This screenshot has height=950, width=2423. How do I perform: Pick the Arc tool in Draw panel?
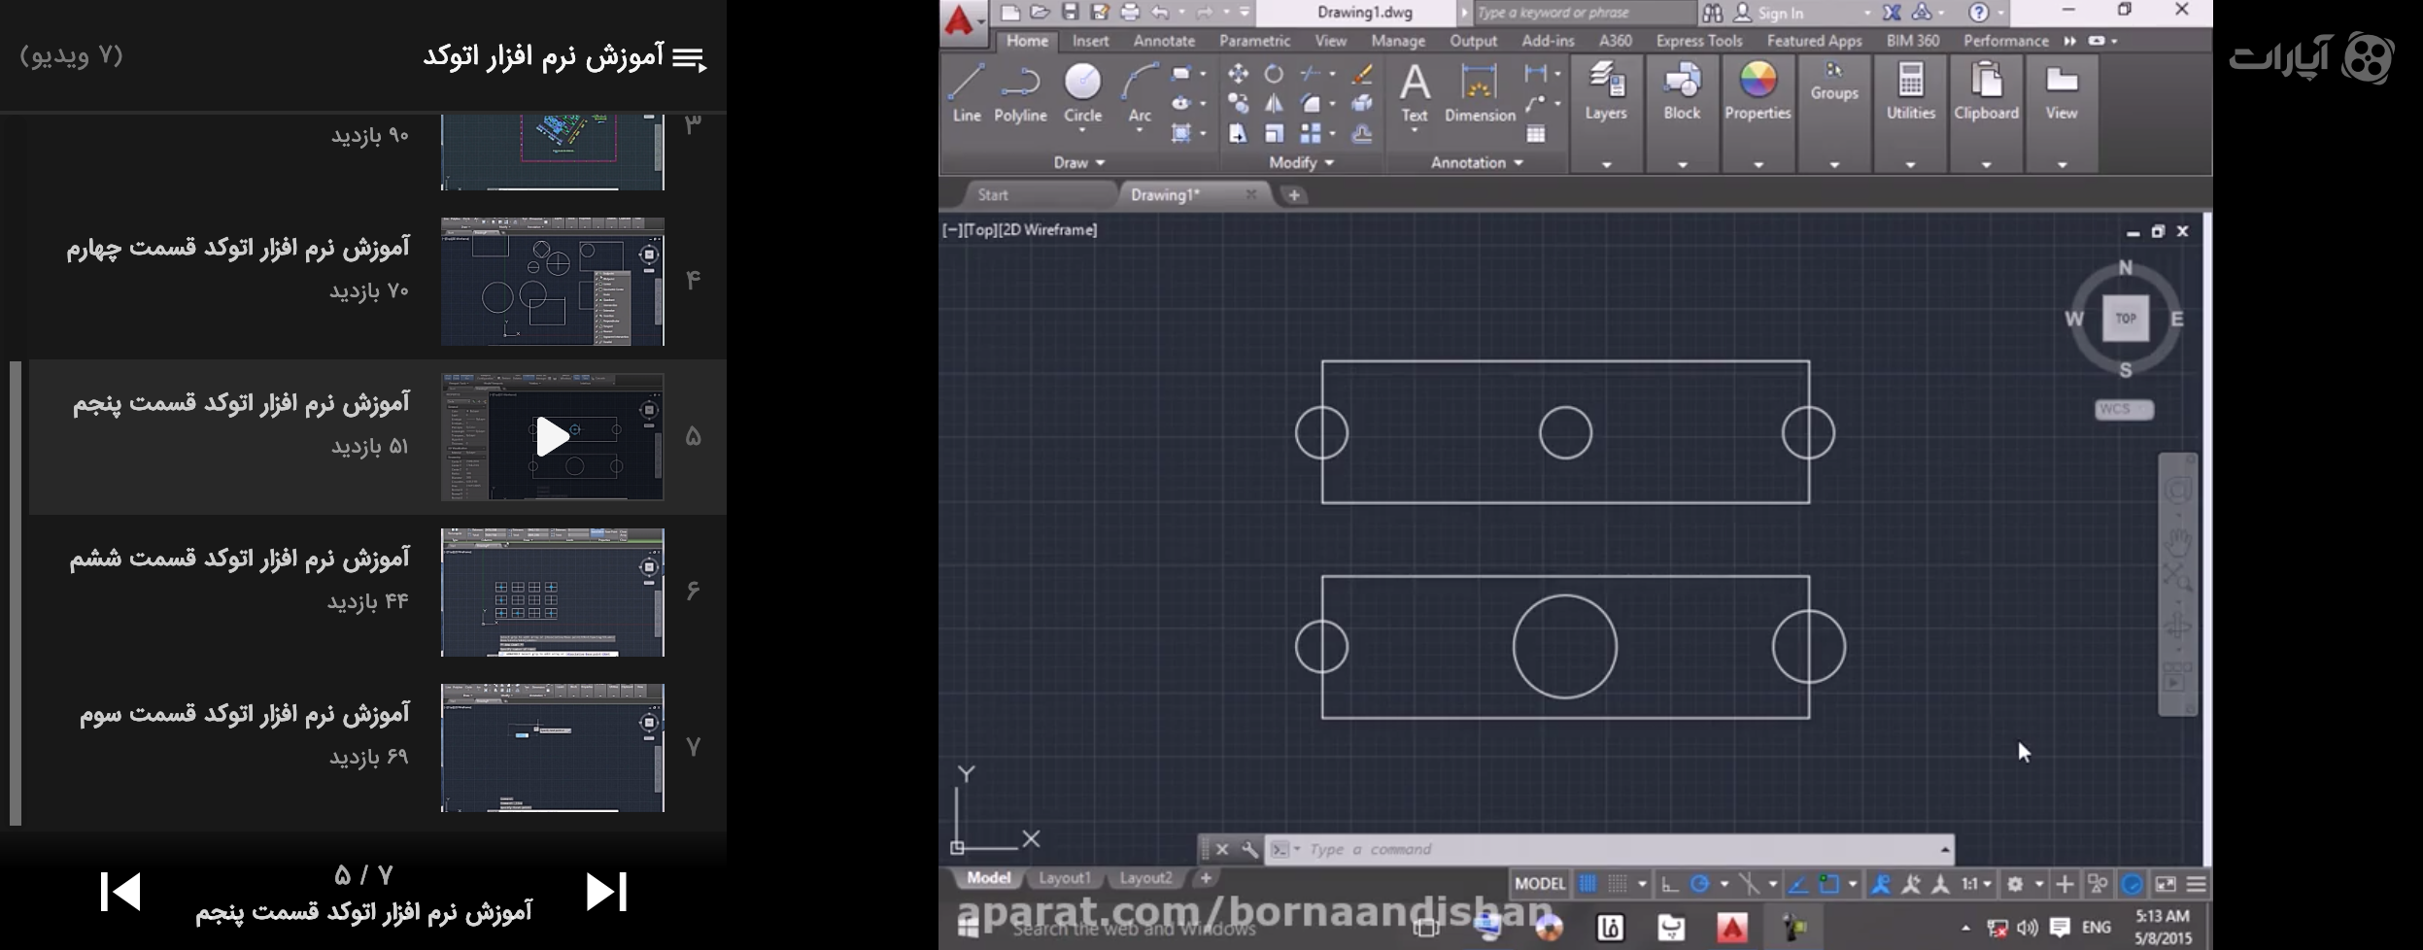[x=1140, y=92]
